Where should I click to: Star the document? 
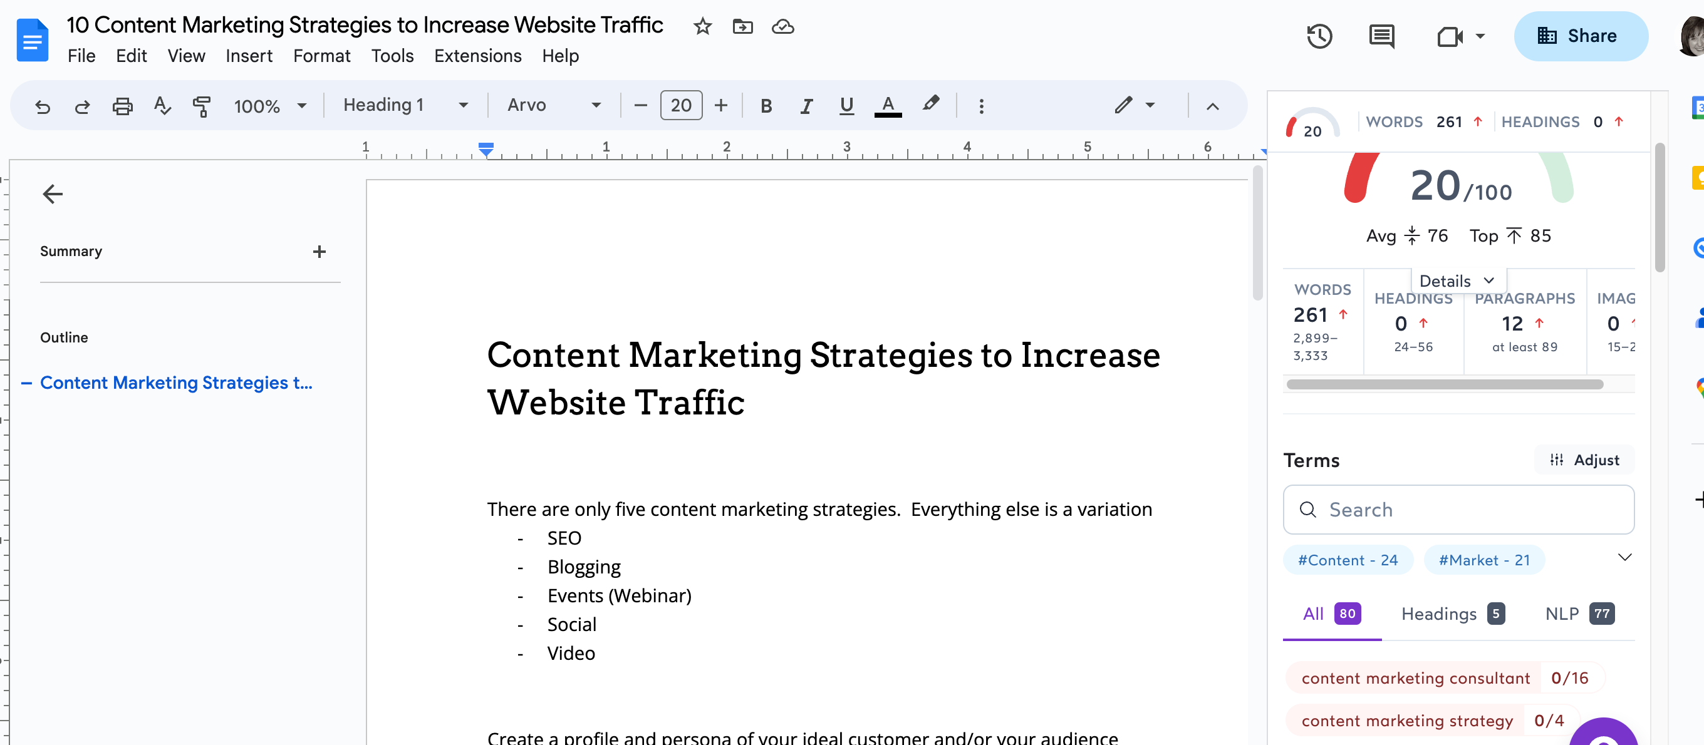pyautogui.click(x=702, y=26)
